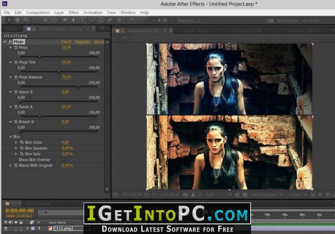Screen dimensions: 335x234
Task: Open the Composition menu
Action: [x=38, y=12]
